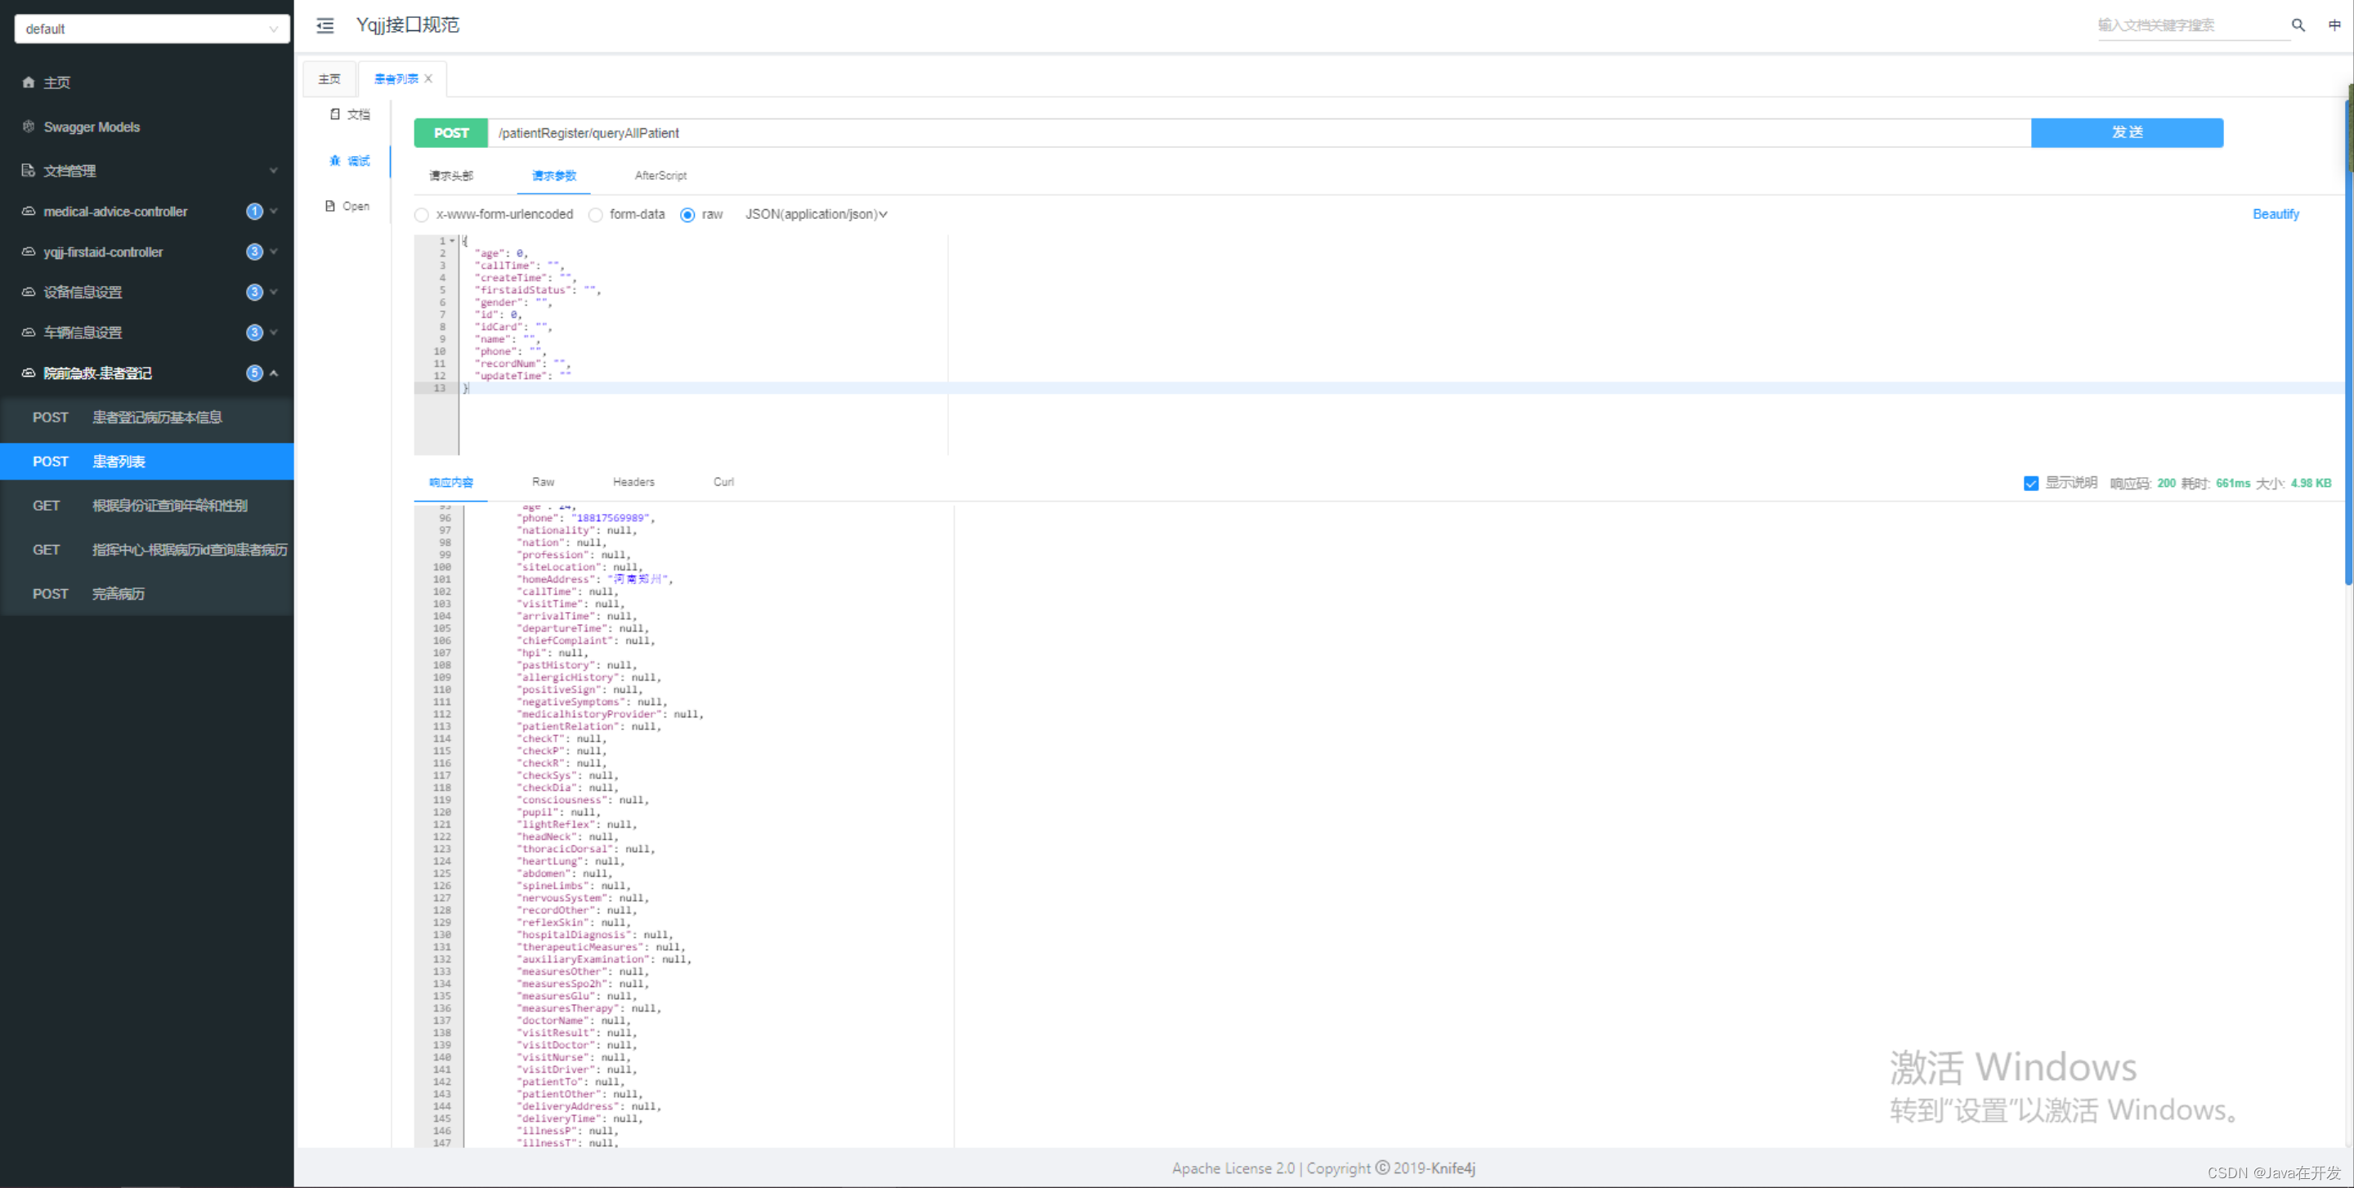Image resolution: width=2354 pixels, height=1188 pixels.
Task: Click the home icon beside 主页
Action: tap(29, 83)
